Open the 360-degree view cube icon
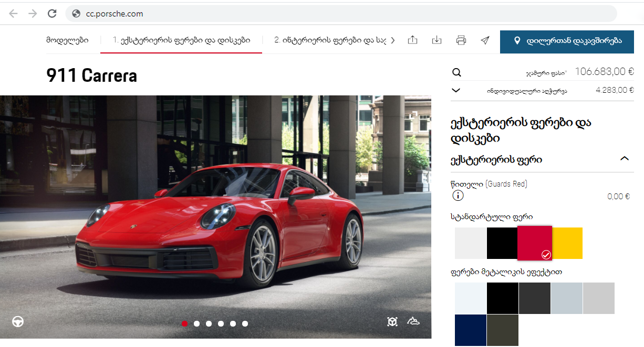 tap(392, 321)
